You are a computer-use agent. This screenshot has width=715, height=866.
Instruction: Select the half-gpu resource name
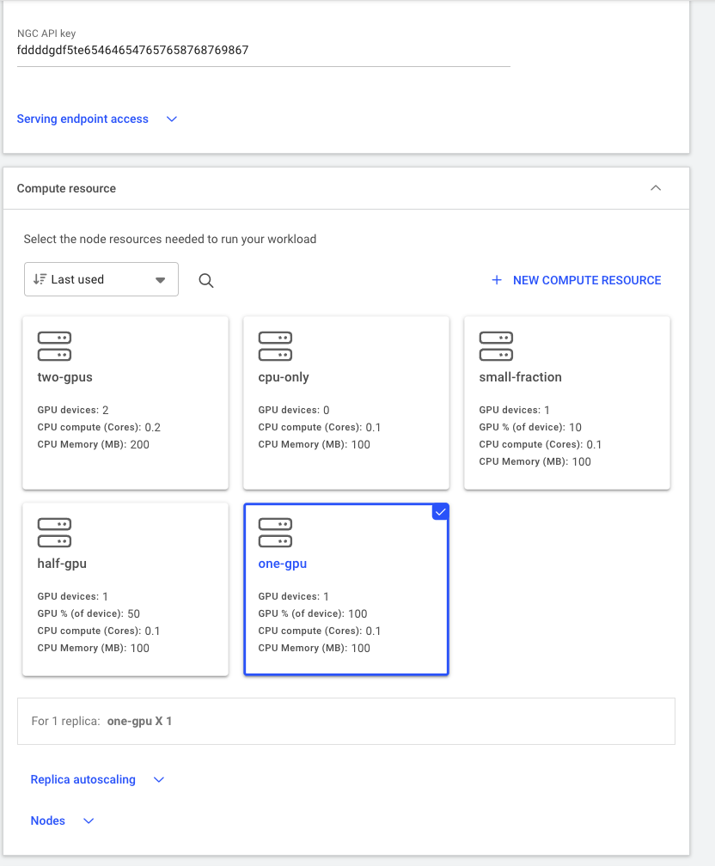click(62, 564)
